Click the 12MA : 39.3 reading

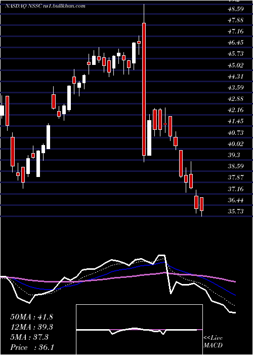tap(31, 327)
